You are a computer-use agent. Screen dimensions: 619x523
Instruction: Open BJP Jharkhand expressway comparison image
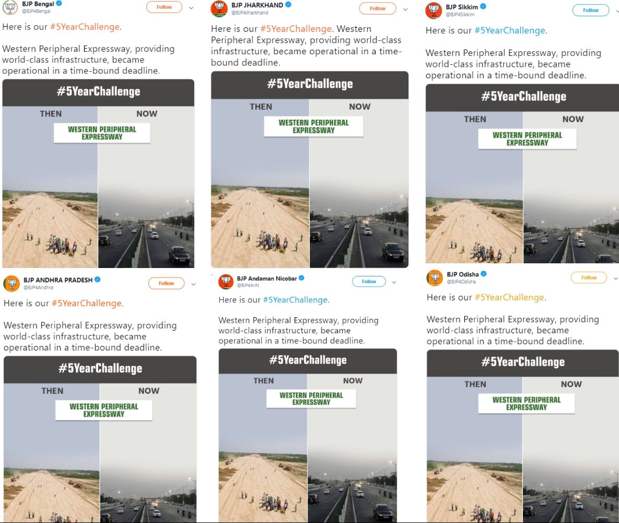tap(309, 170)
